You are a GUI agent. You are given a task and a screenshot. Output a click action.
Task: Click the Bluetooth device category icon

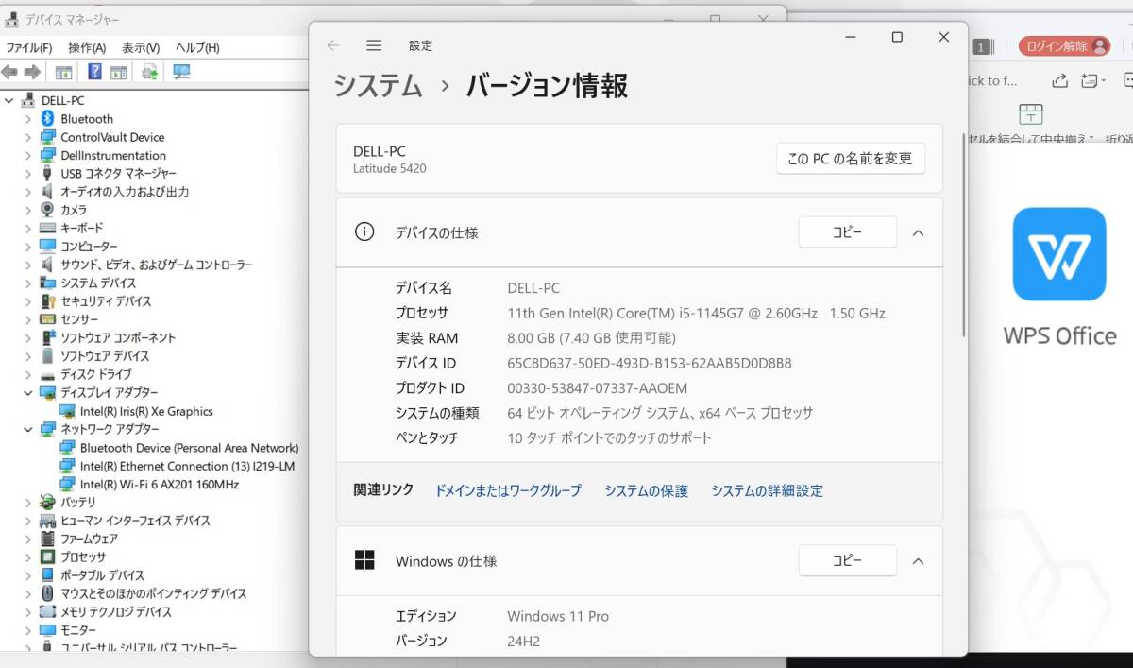(48, 119)
